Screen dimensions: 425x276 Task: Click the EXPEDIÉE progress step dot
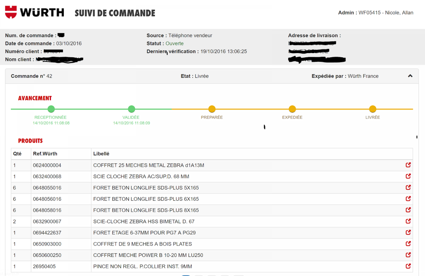pos(292,109)
